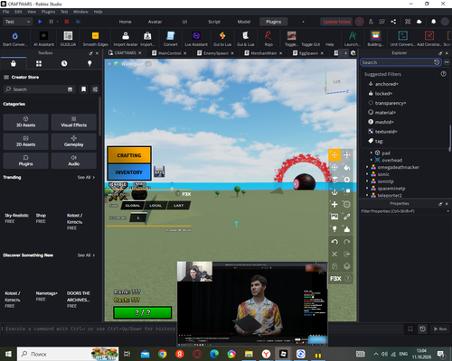Switch to the Model ribbon tab

(244, 22)
